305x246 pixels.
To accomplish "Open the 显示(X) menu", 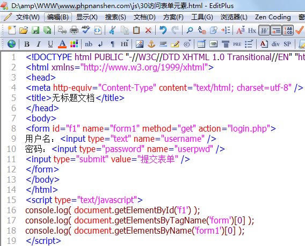I will (x=87, y=17).
